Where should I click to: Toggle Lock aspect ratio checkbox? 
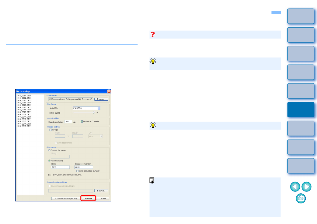pos(56,143)
